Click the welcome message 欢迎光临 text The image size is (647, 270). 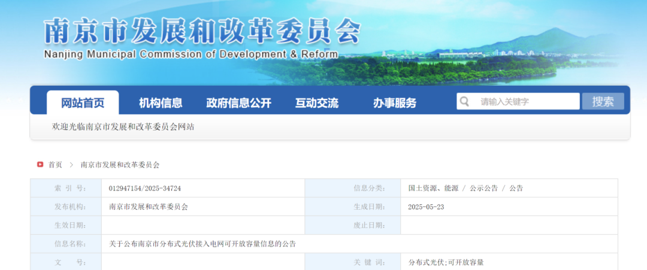point(123,127)
